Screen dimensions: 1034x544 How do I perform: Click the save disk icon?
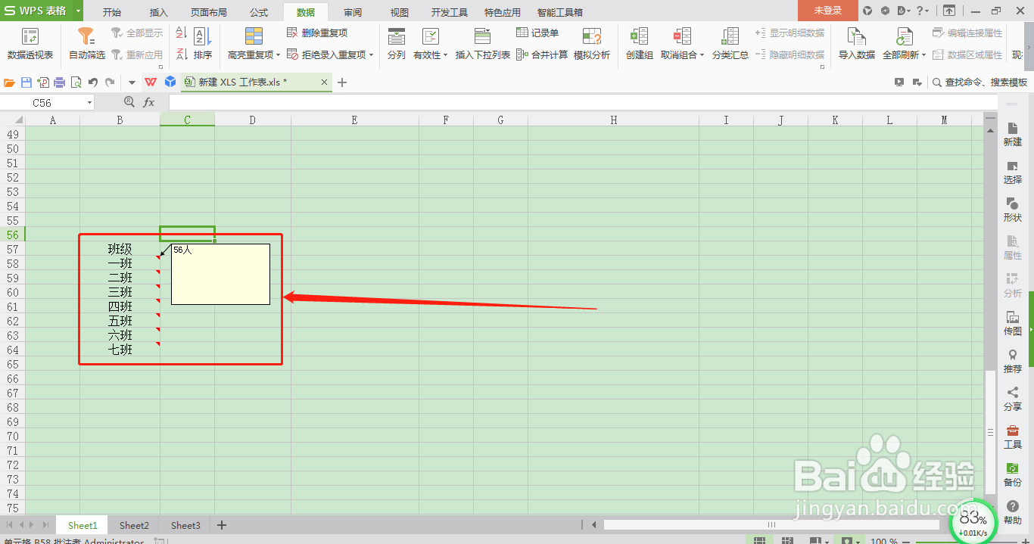(26, 82)
